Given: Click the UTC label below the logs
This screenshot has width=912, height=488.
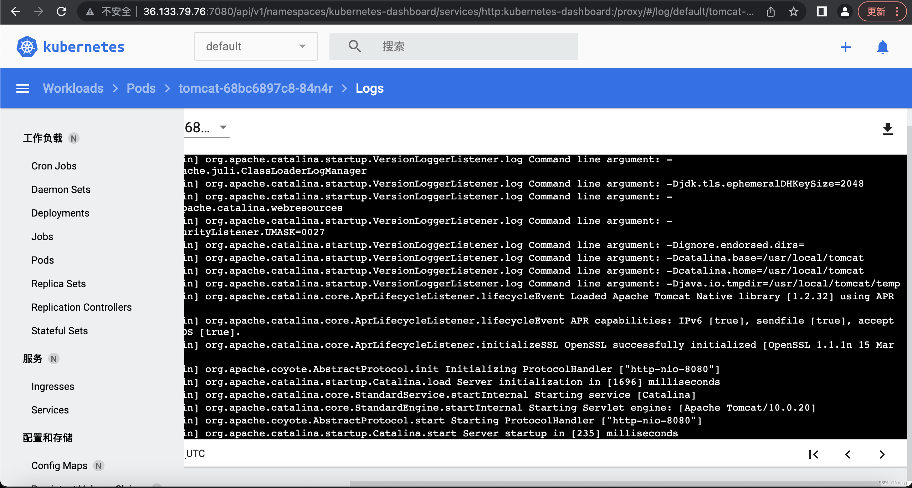Looking at the screenshot, I should tap(195, 454).
